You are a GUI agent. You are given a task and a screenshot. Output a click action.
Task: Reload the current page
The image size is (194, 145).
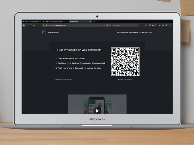31,25
